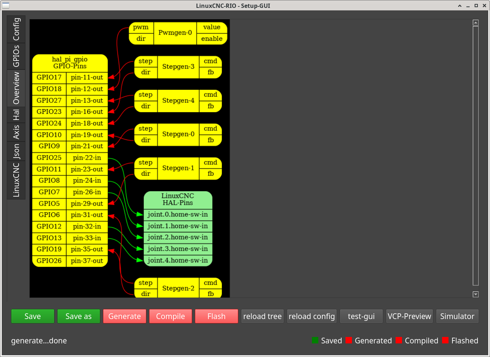Click the red Compiled status indicator
490x357 pixels.
point(399,340)
